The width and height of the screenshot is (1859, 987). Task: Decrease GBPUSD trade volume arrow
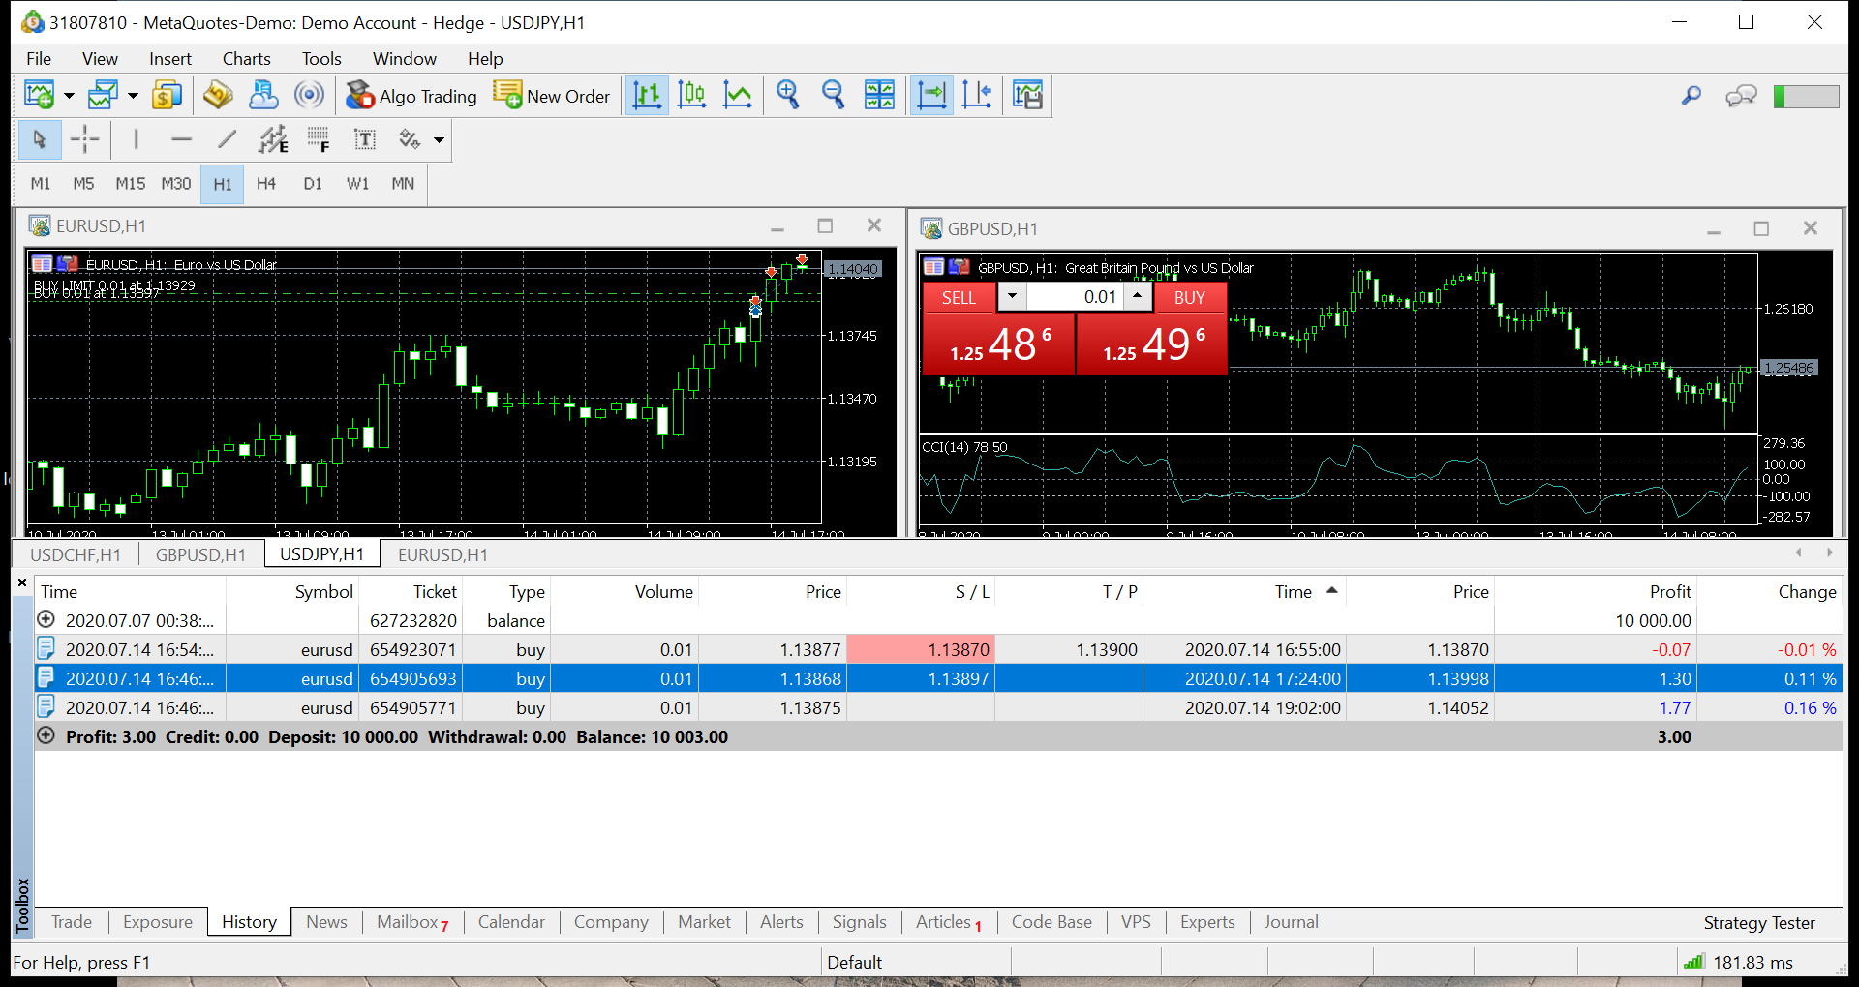click(1012, 296)
